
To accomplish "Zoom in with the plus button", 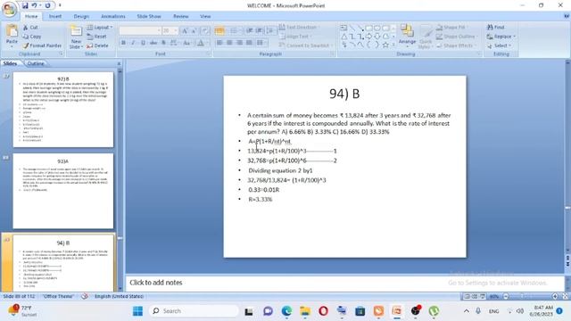I will pos(555,297).
